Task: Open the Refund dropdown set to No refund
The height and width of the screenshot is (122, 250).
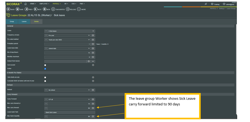Action: (x=69, y=90)
